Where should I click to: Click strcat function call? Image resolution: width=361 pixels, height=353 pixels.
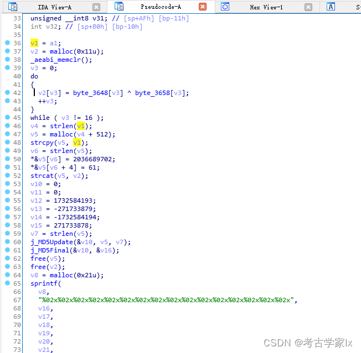tap(42, 176)
